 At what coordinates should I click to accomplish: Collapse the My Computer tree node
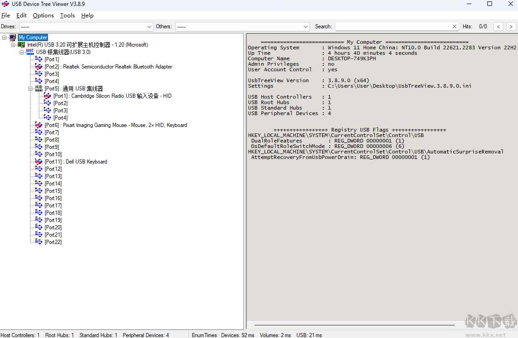4,37
